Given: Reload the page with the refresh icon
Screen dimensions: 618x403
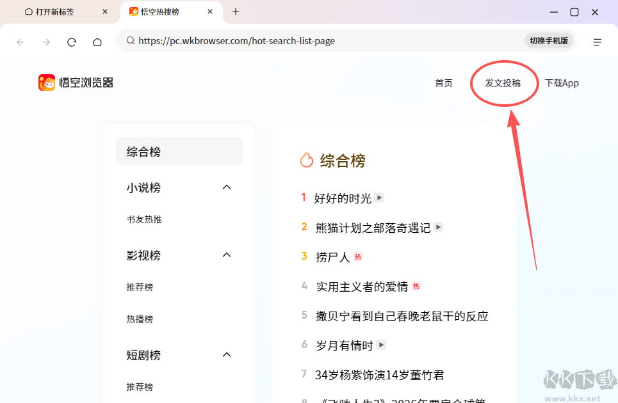Looking at the screenshot, I should pyautogui.click(x=72, y=42).
